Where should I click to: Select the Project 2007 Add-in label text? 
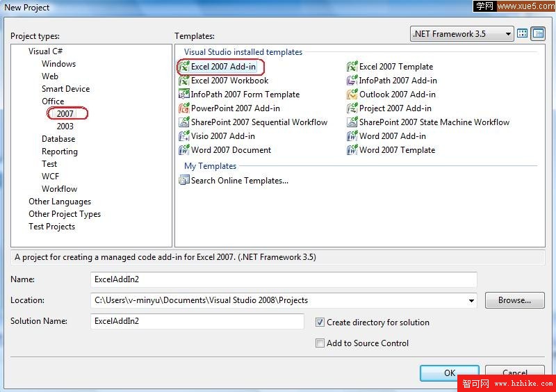tap(395, 108)
